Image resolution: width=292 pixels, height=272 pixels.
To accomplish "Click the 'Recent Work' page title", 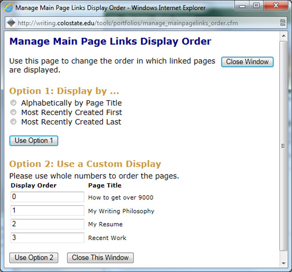I will coord(107,238).
